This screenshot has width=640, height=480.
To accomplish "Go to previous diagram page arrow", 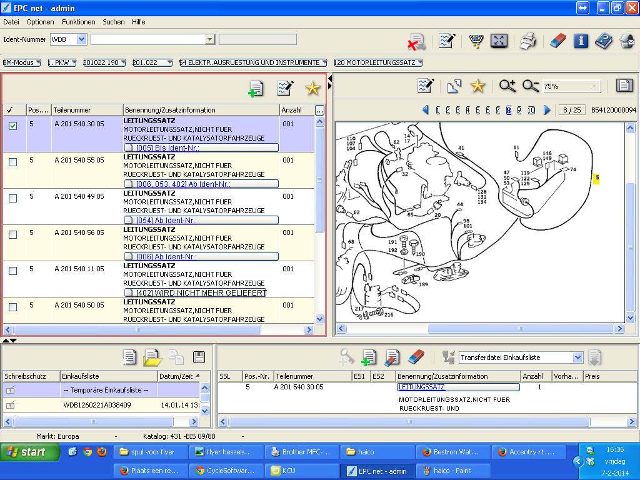I will pos(425,110).
